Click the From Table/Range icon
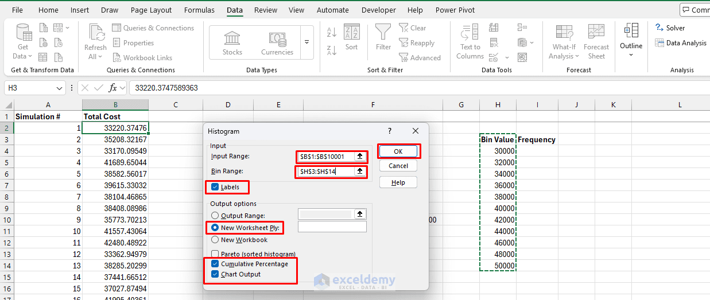This screenshot has width=710, height=300. [43, 57]
